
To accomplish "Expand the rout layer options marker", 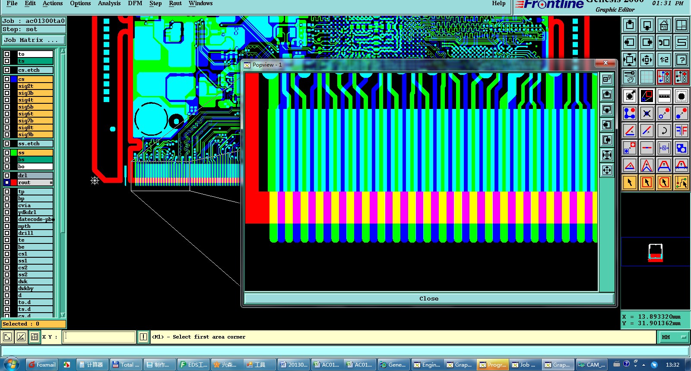I will pyautogui.click(x=51, y=183).
